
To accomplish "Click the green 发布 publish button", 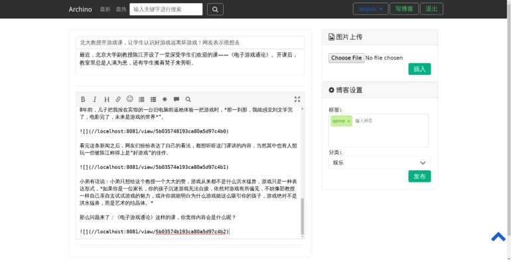I will coord(419,176).
